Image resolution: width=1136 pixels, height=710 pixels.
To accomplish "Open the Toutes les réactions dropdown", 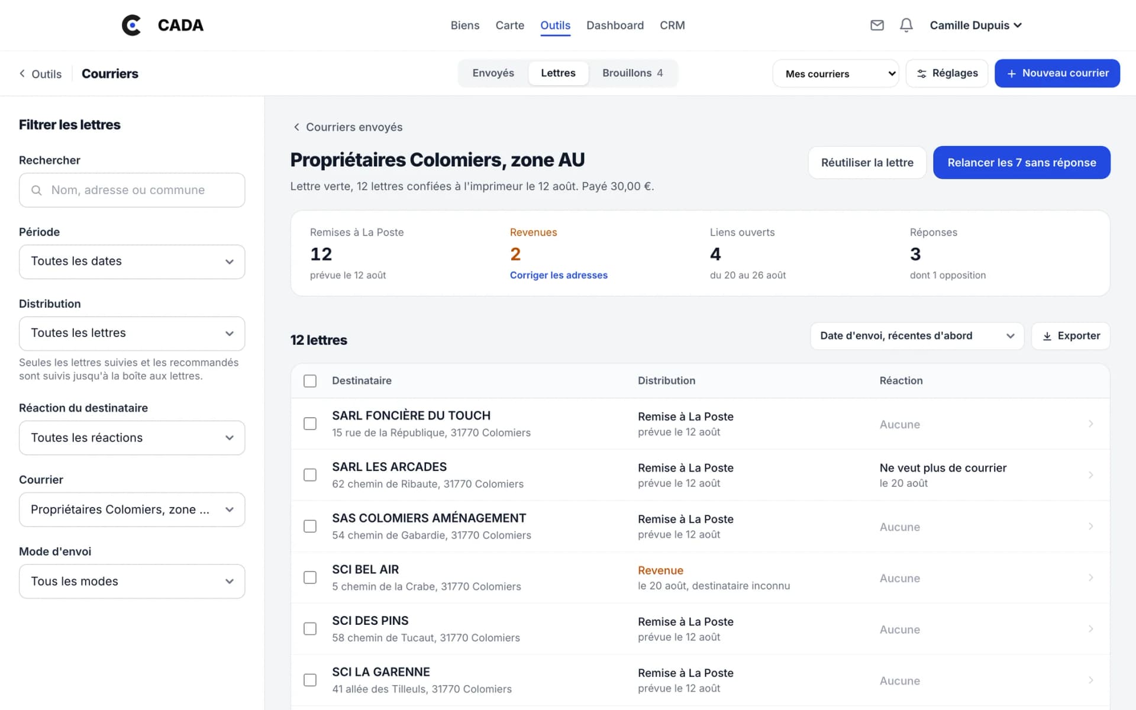I will (132, 438).
